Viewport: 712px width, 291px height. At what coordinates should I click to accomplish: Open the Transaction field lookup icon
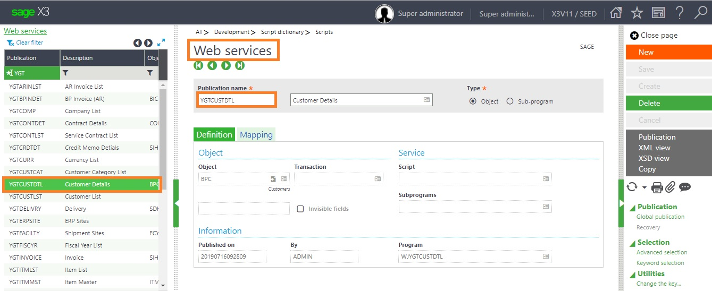click(x=378, y=179)
